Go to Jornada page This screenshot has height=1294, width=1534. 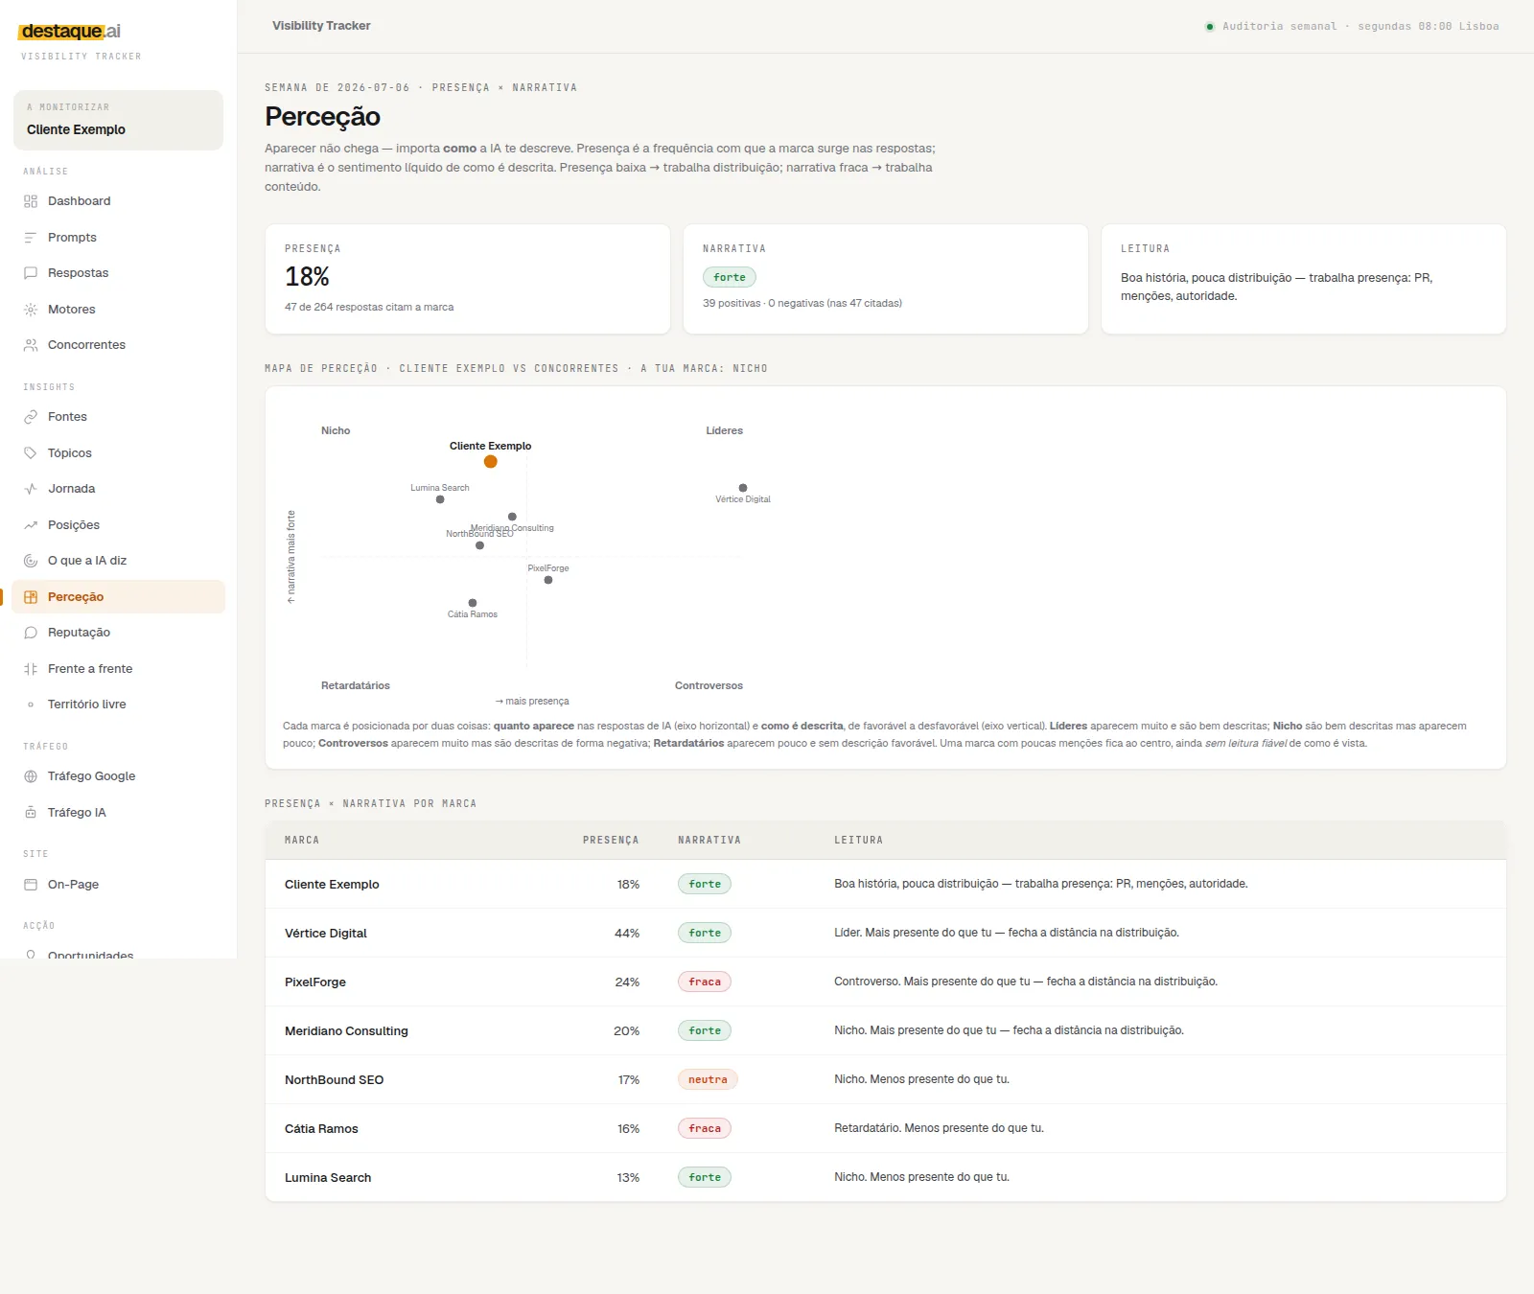tap(119, 489)
